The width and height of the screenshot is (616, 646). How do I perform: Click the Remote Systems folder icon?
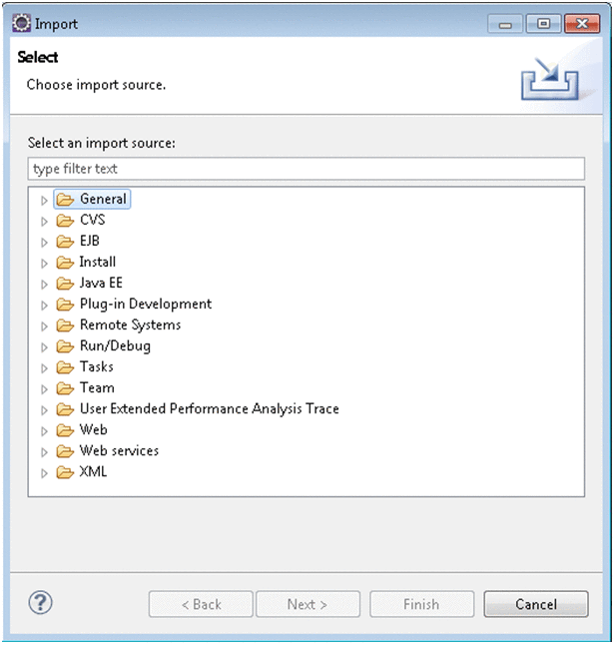[x=65, y=325]
